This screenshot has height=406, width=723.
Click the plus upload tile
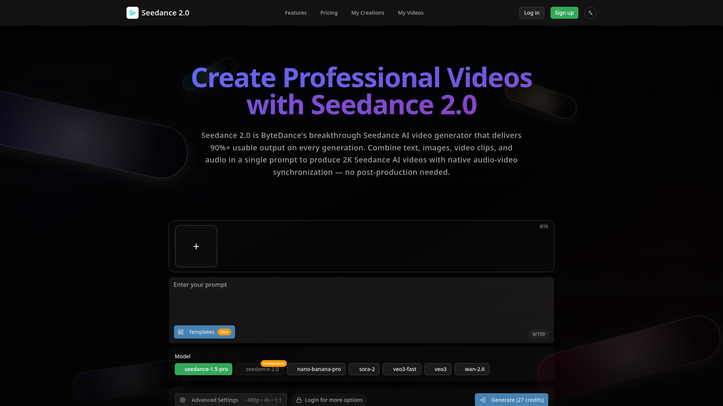[196, 246]
